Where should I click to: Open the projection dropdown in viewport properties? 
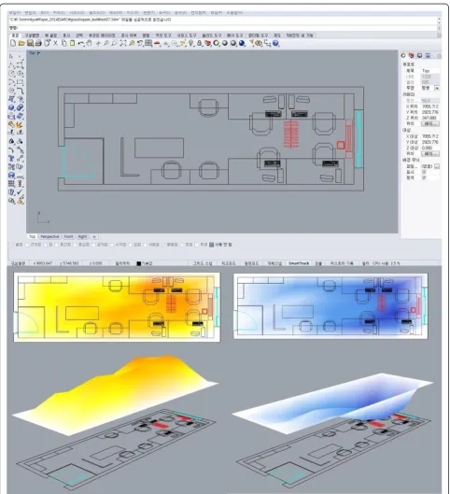click(437, 88)
